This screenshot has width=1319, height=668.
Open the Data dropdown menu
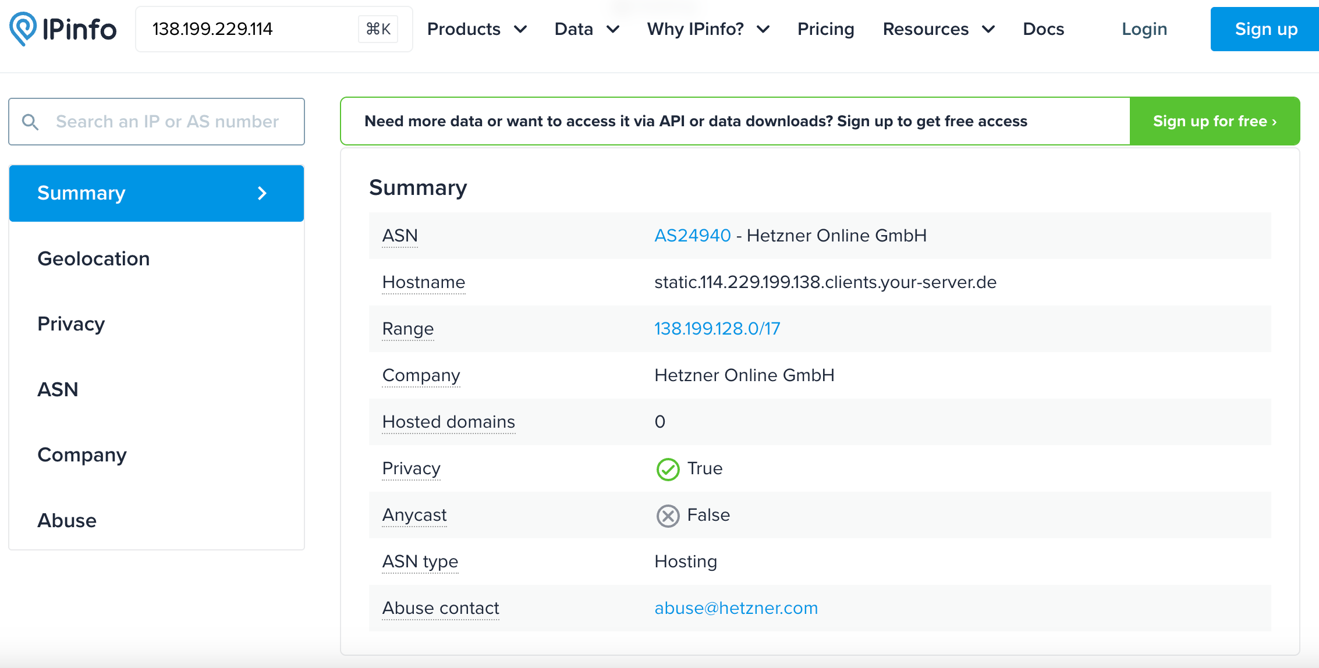tap(586, 29)
